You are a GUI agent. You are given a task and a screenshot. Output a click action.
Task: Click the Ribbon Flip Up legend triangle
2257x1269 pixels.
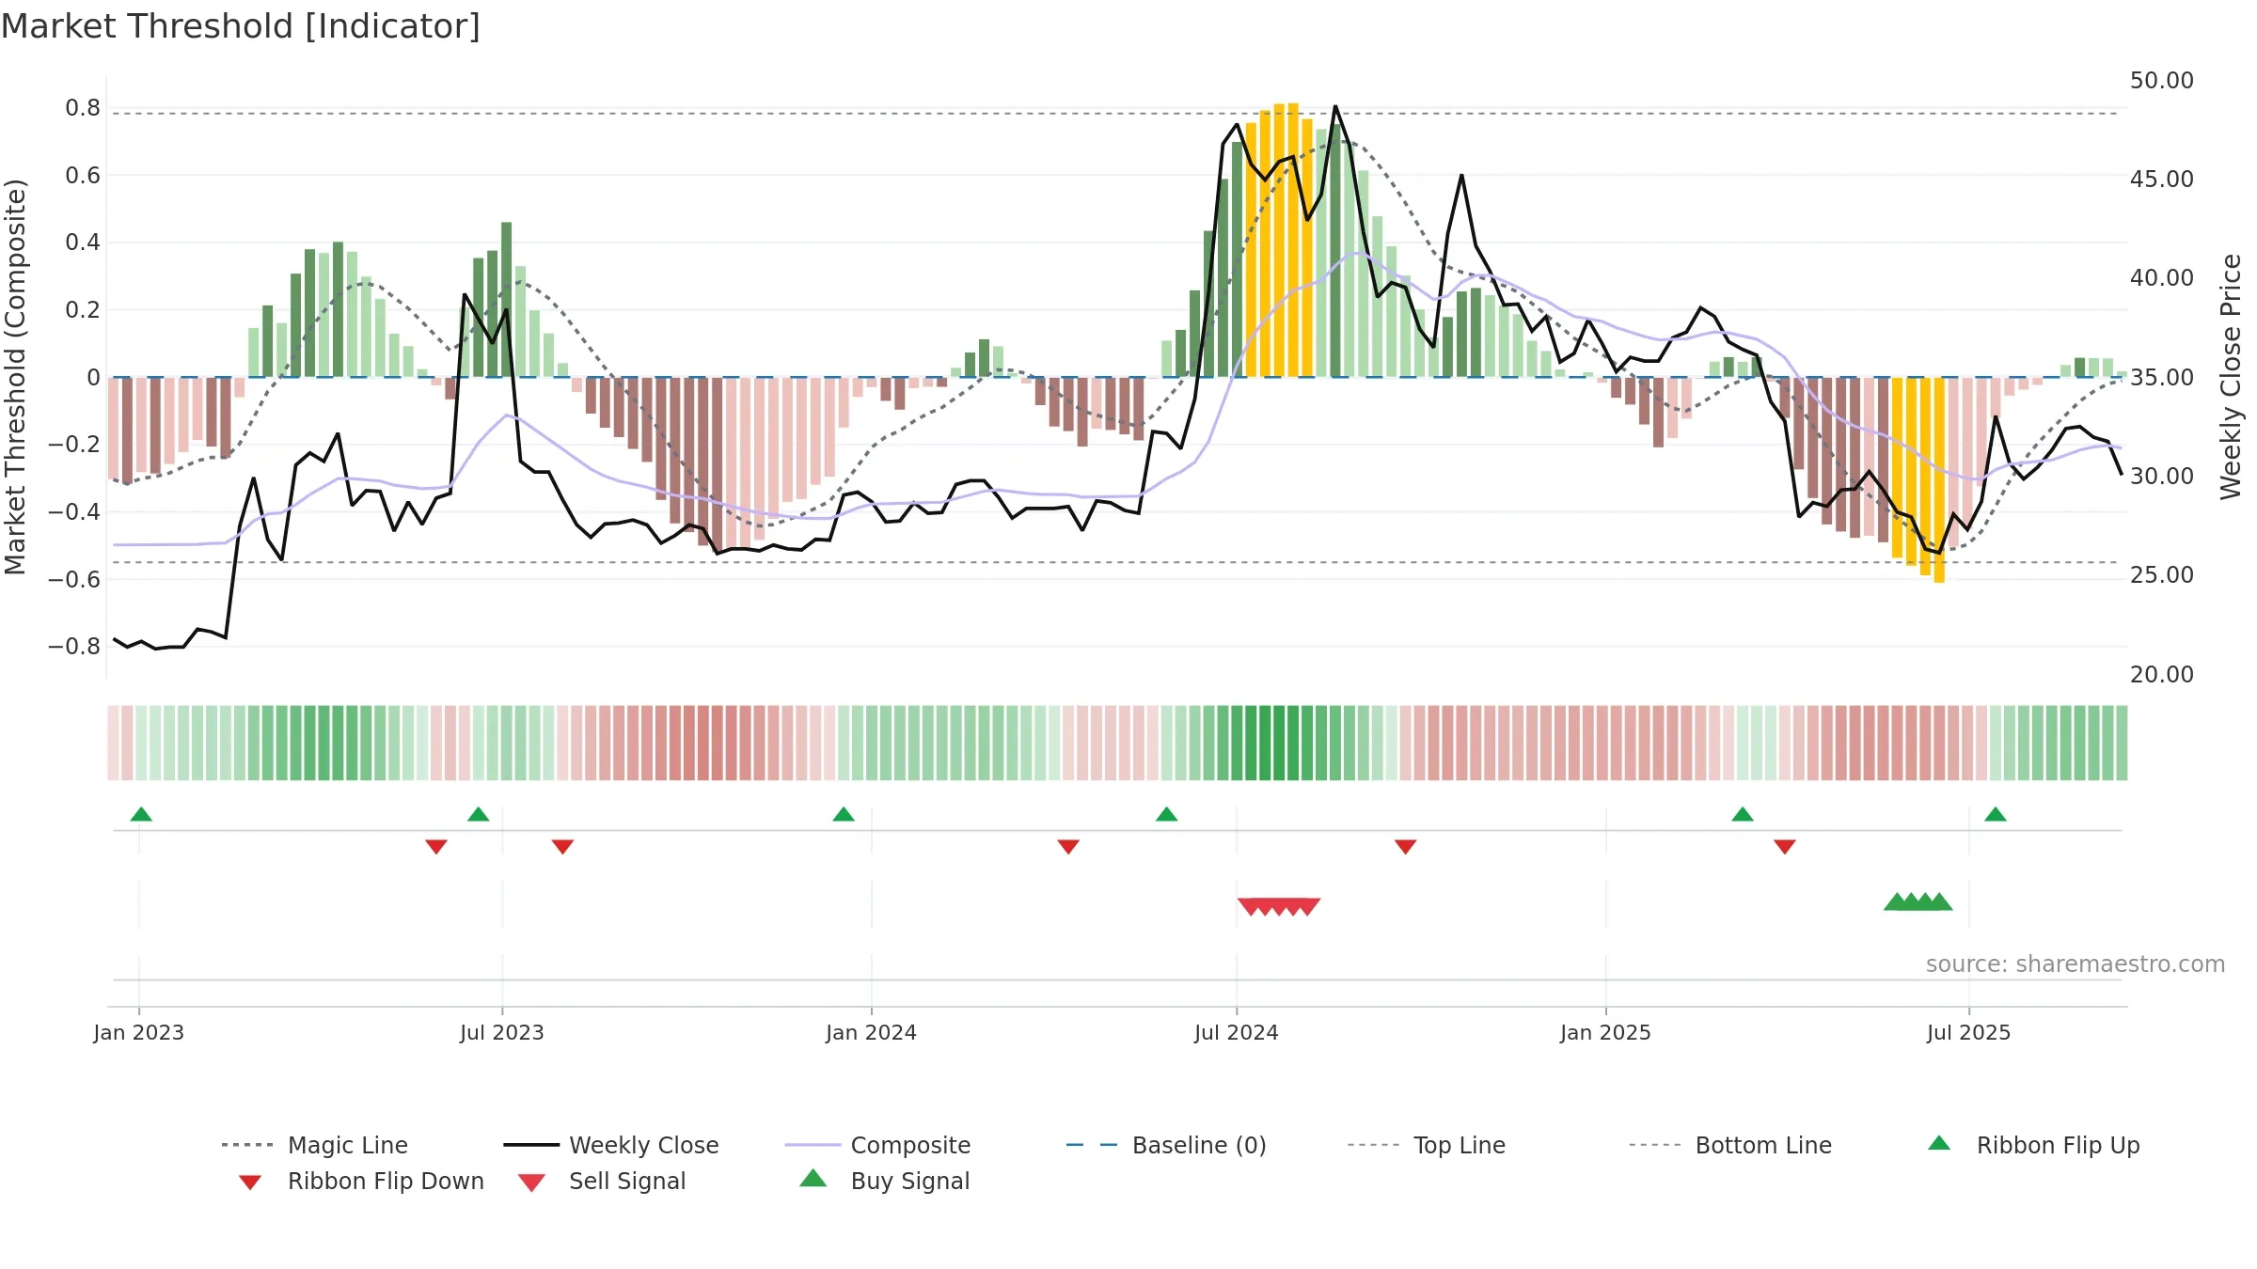point(1939,1143)
